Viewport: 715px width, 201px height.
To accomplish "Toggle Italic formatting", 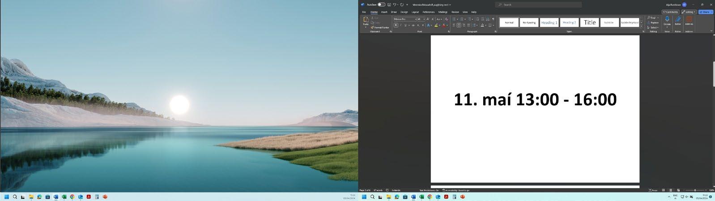I will (400, 25).
